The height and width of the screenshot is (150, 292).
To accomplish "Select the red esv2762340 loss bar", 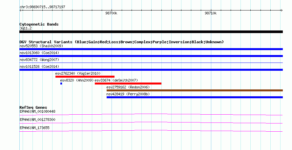I will [85, 77].
